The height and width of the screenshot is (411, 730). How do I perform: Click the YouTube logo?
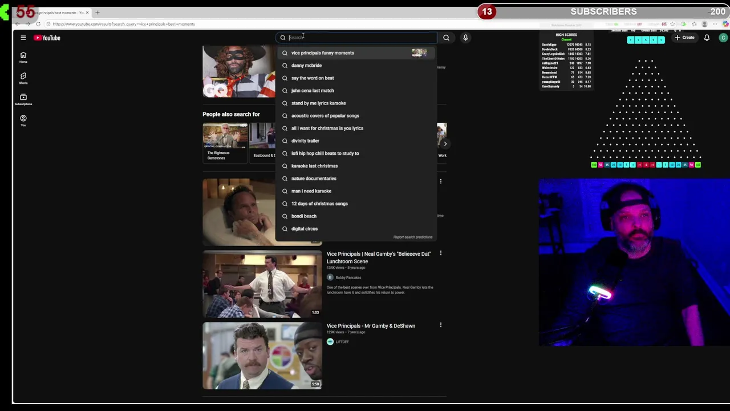(47, 38)
